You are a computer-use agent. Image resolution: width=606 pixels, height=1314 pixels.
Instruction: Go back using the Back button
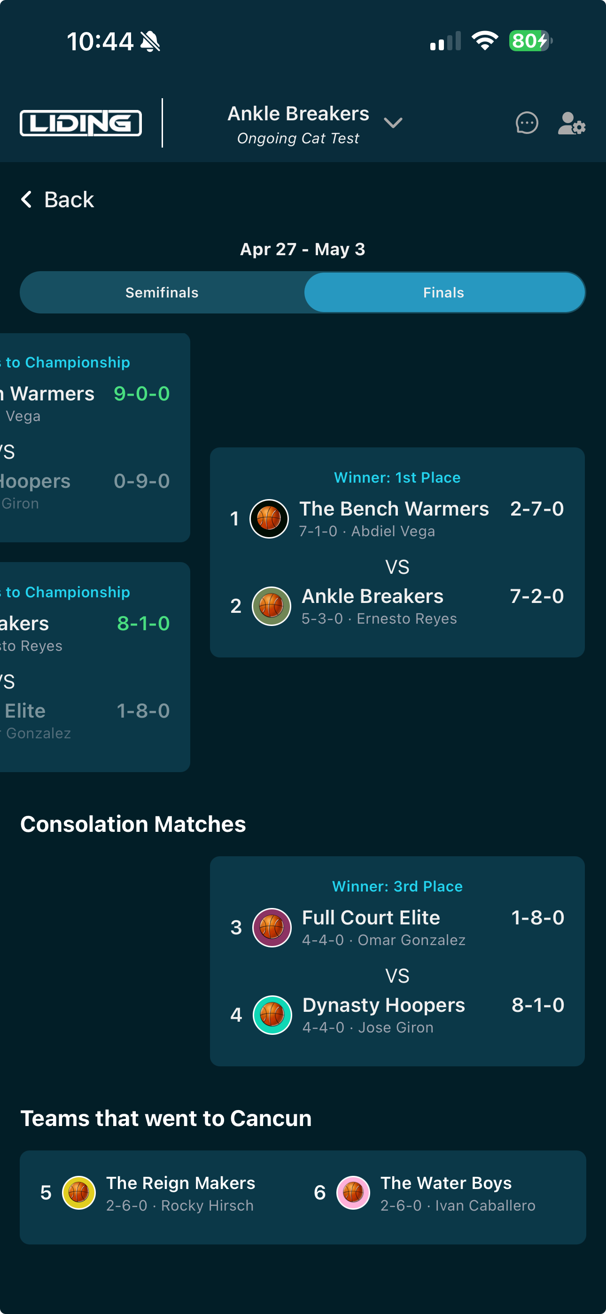[57, 199]
